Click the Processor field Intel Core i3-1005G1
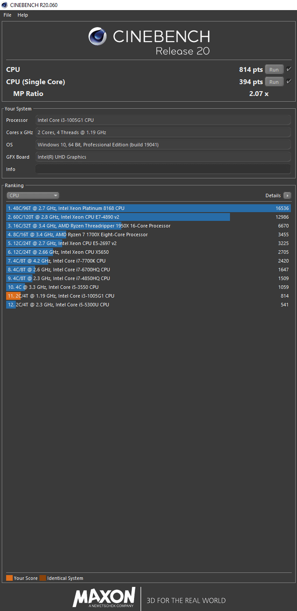Viewport: 297px width, 611px height. pos(163,120)
